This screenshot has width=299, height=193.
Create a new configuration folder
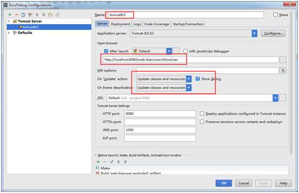tap(50, 14)
